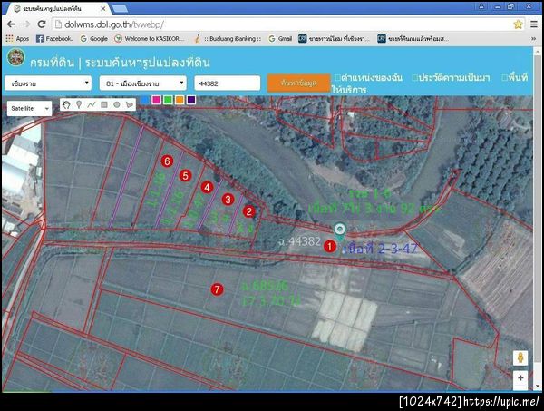Pick the green color swatch
544x411 pixels.
coord(168,100)
